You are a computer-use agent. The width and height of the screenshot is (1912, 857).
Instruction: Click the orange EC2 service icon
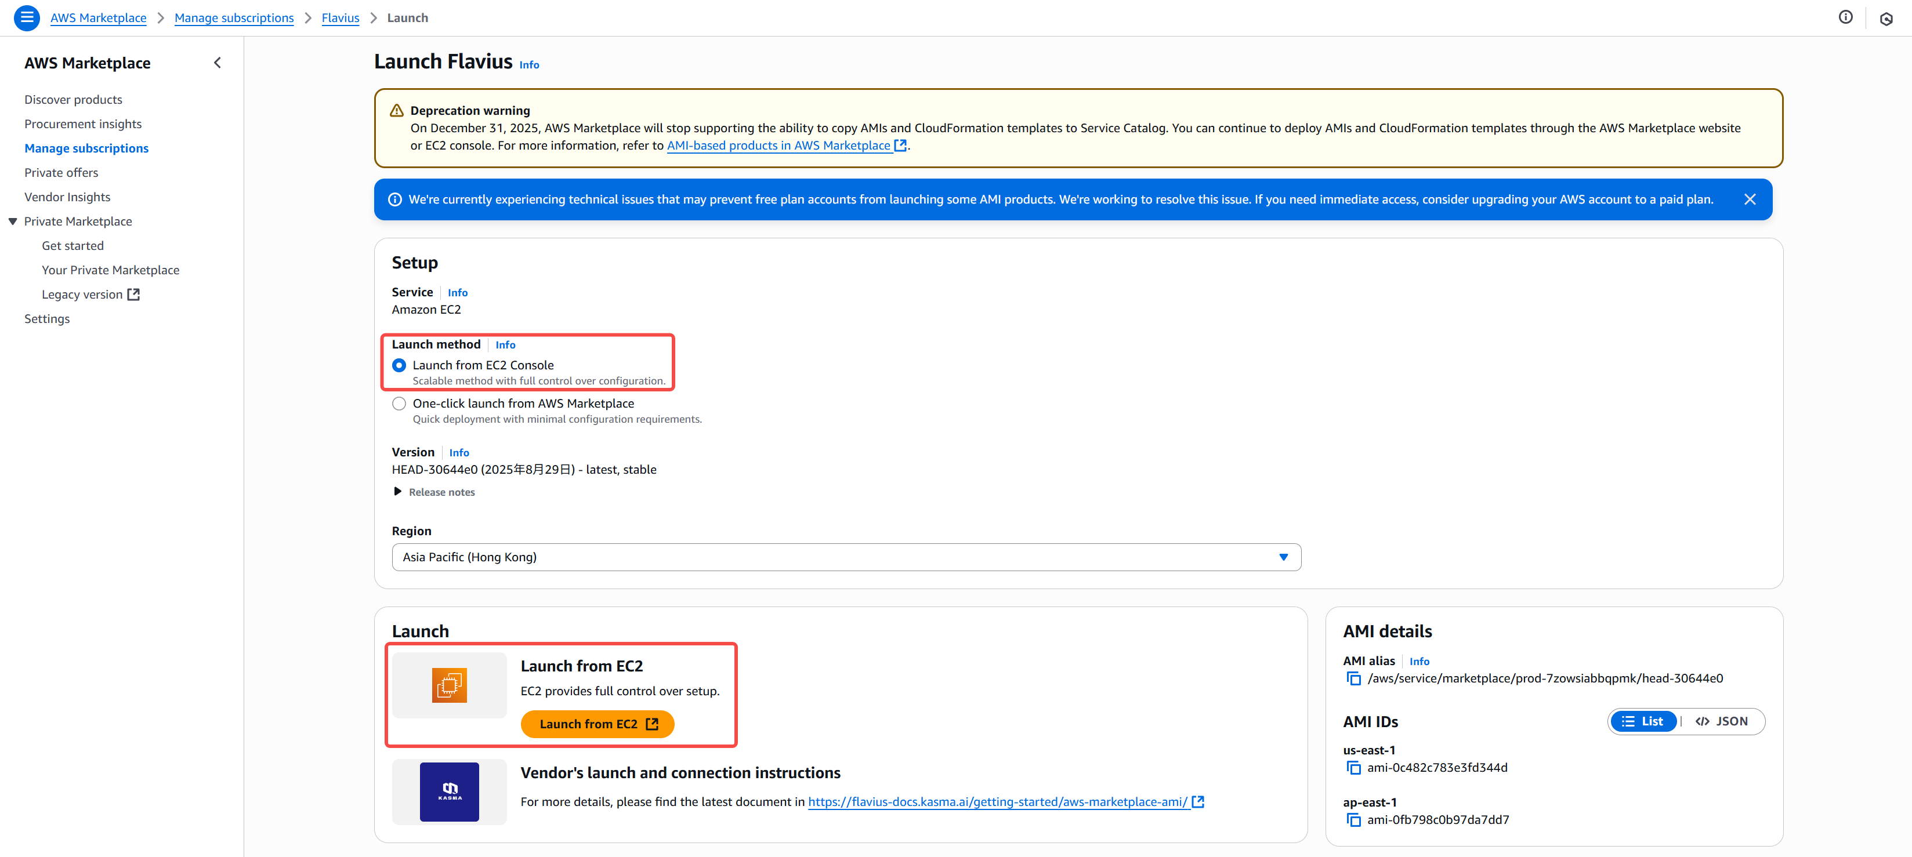coord(449,685)
